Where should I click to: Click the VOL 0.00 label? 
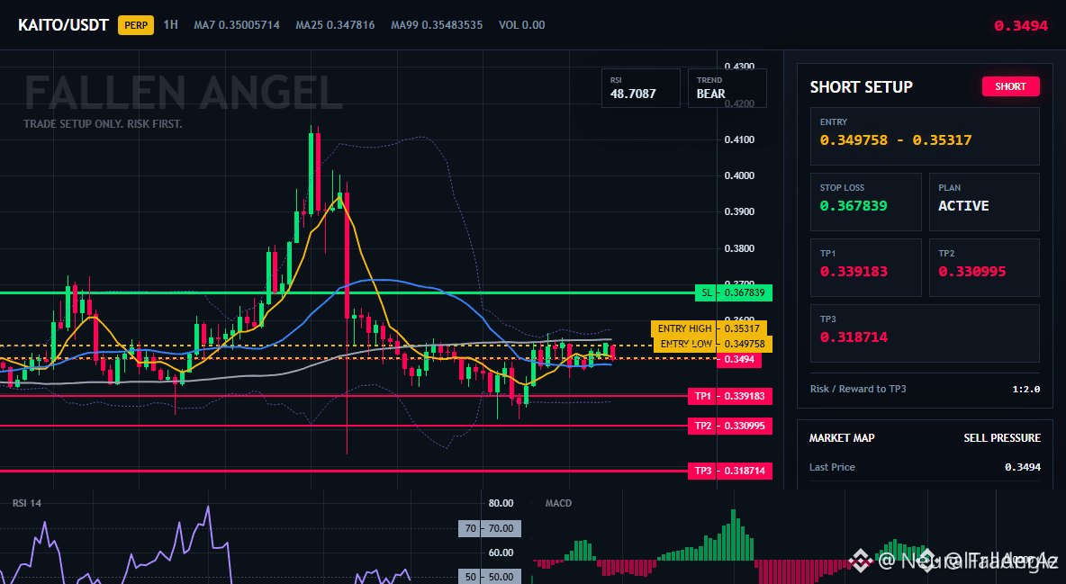pyautogui.click(x=522, y=25)
